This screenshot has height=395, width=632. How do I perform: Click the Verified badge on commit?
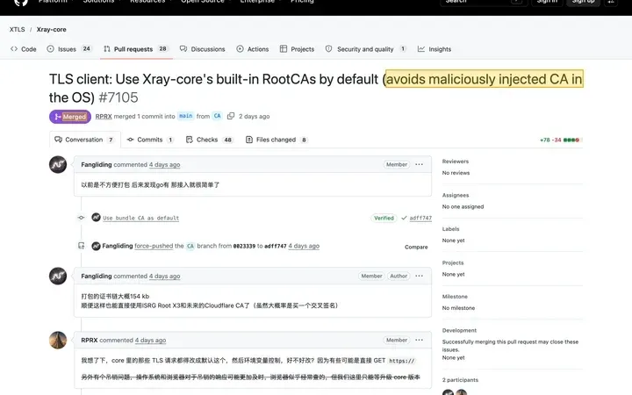(384, 218)
